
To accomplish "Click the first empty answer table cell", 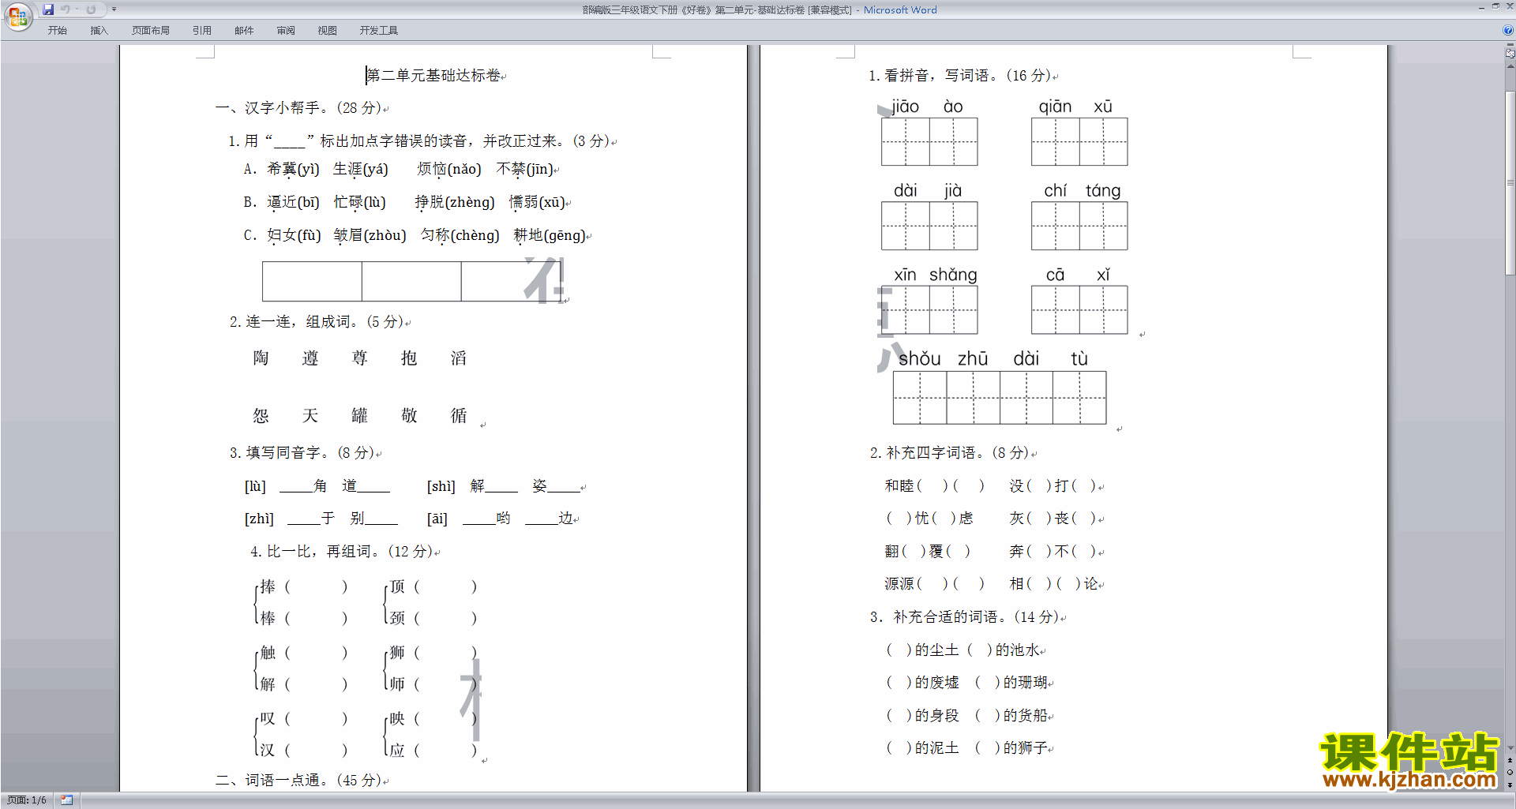I will click(312, 282).
